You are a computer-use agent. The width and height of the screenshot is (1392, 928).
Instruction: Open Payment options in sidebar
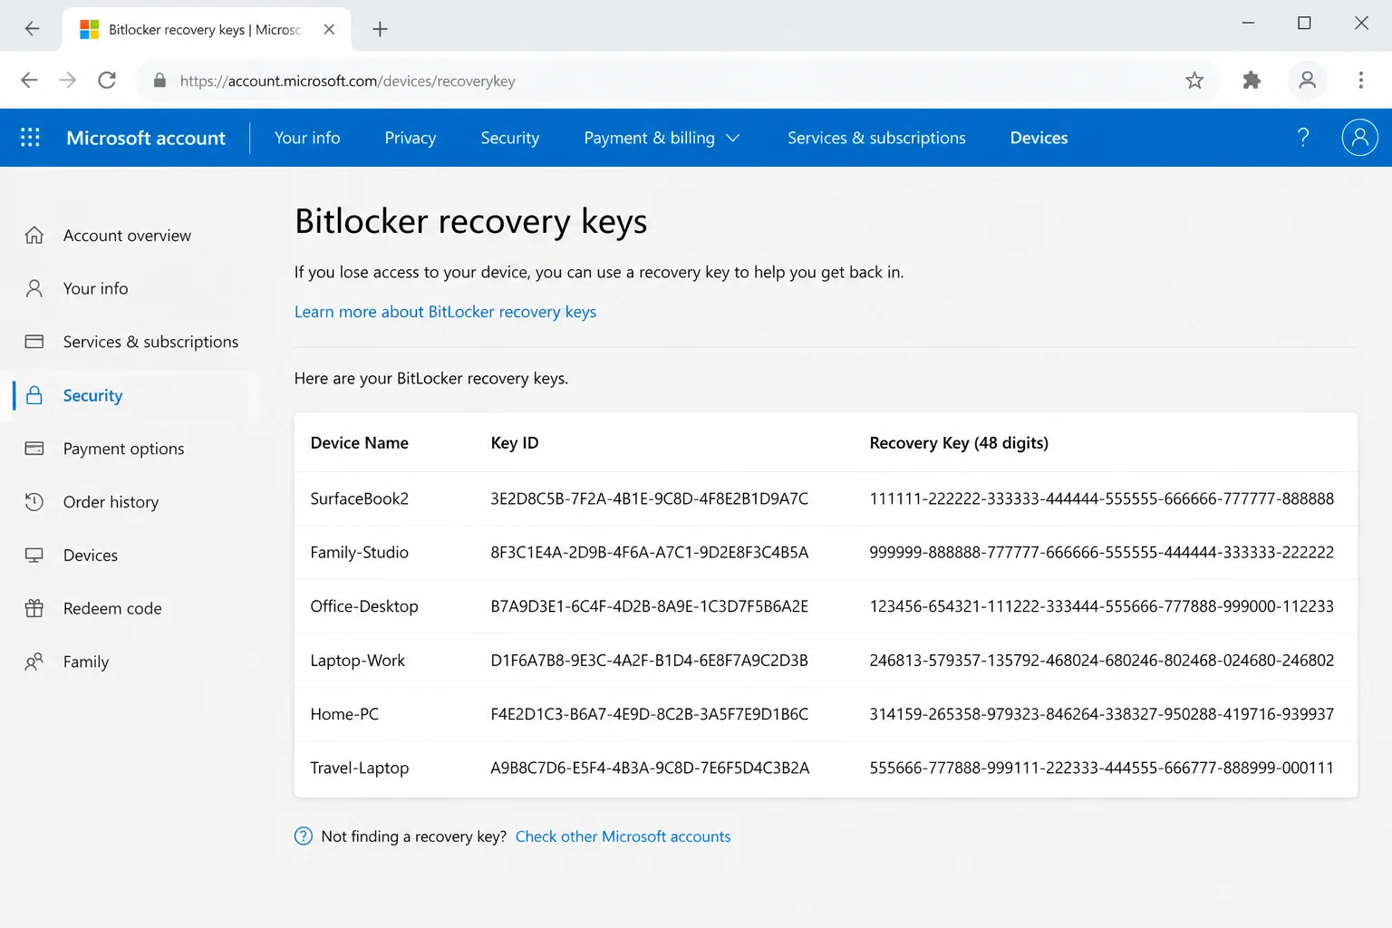tap(123, 449)
